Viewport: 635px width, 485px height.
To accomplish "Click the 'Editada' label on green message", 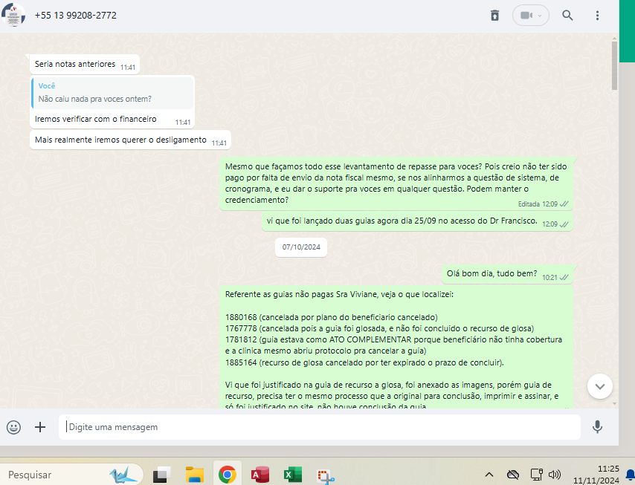I will click(x=529, y=204).
